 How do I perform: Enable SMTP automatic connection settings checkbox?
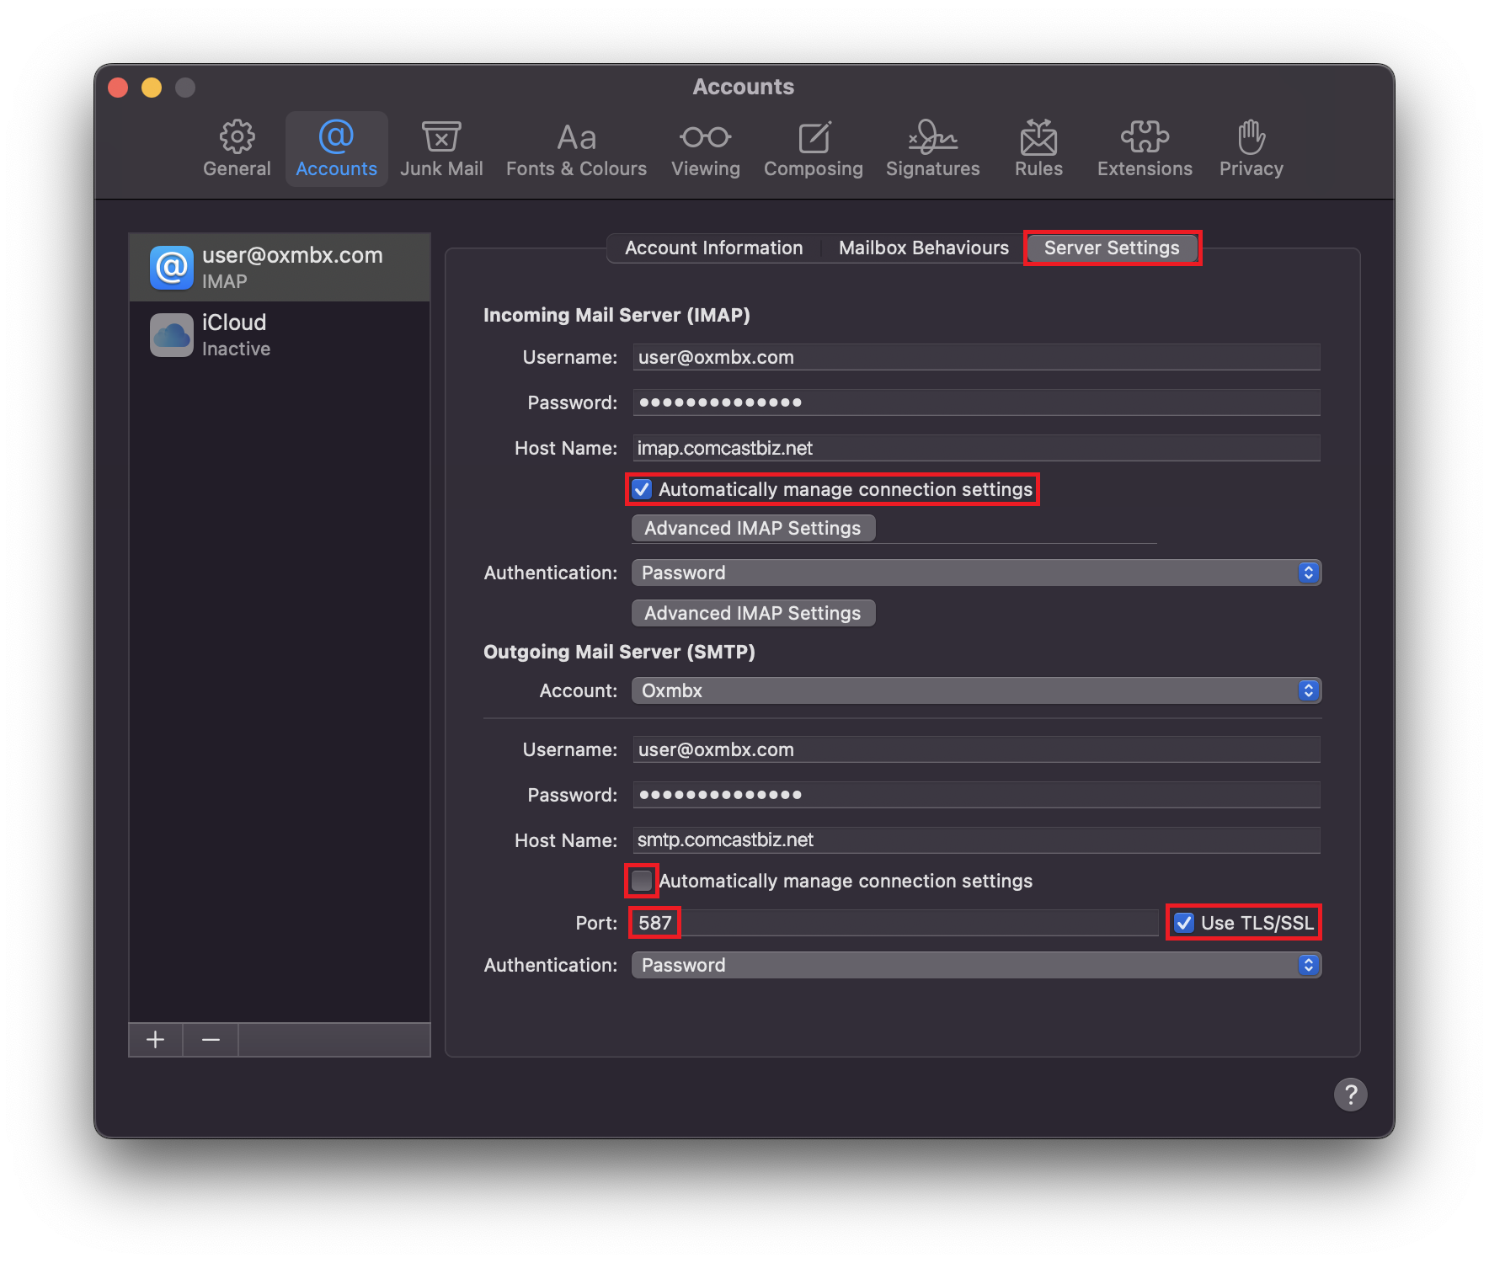tap(642, 881)
